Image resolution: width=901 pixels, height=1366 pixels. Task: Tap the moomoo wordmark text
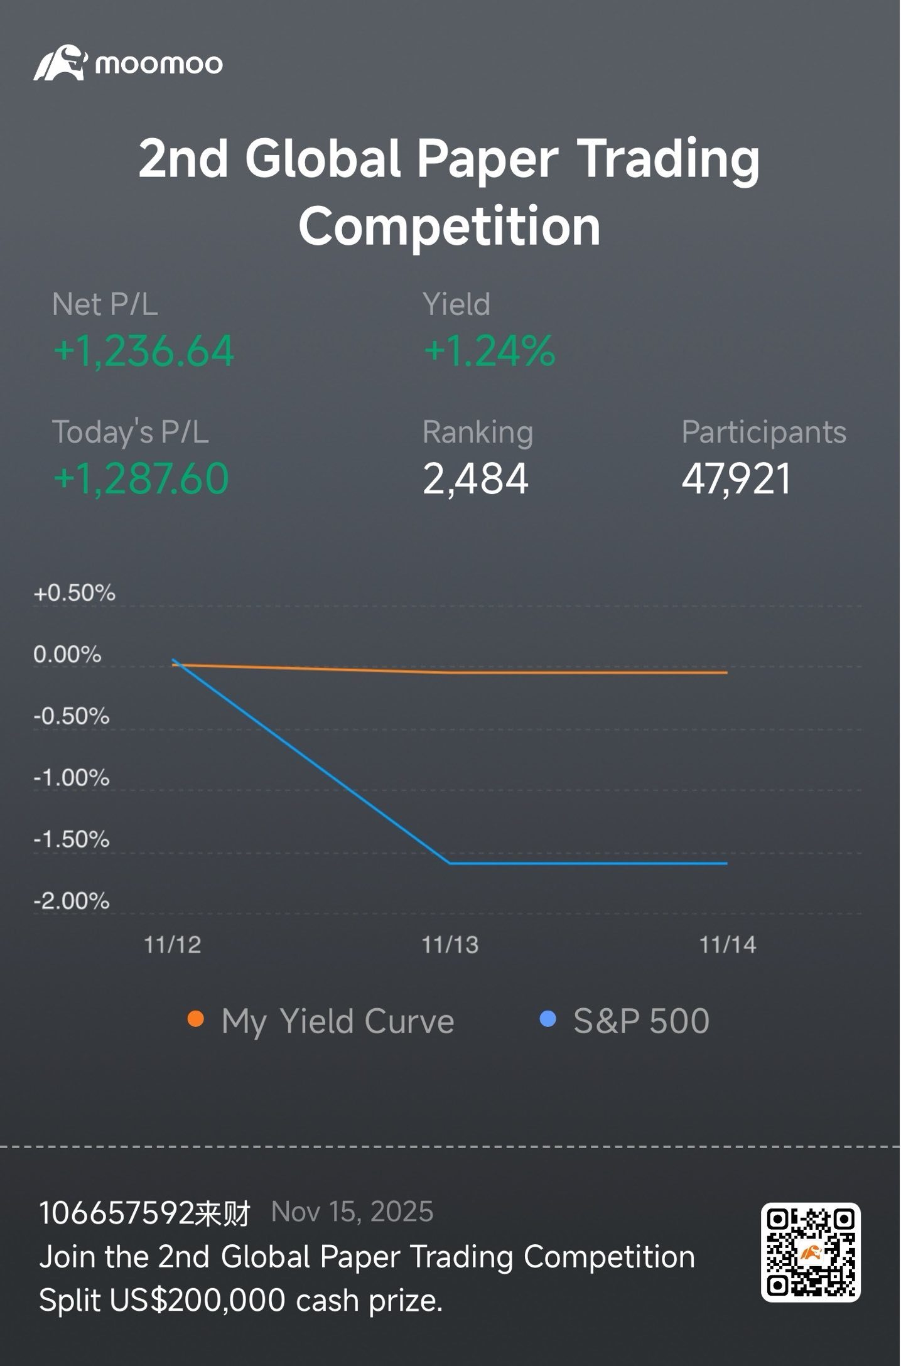[159, 64]
